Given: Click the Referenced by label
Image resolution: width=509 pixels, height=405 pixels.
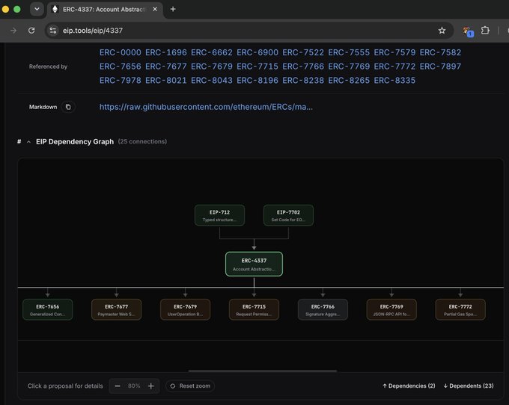Looking at the screenshot, I should tap(48, 67).
